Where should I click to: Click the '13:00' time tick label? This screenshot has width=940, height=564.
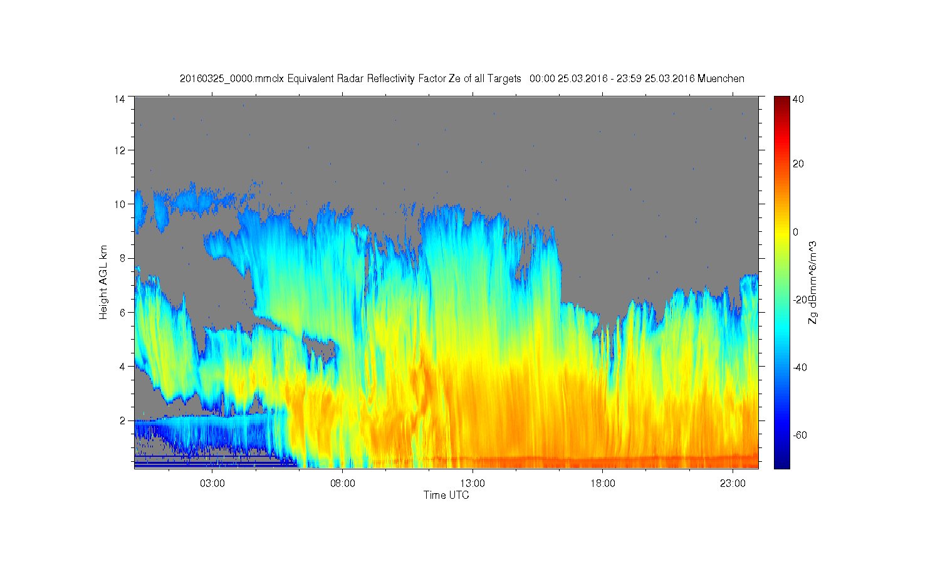click(473, 484)
